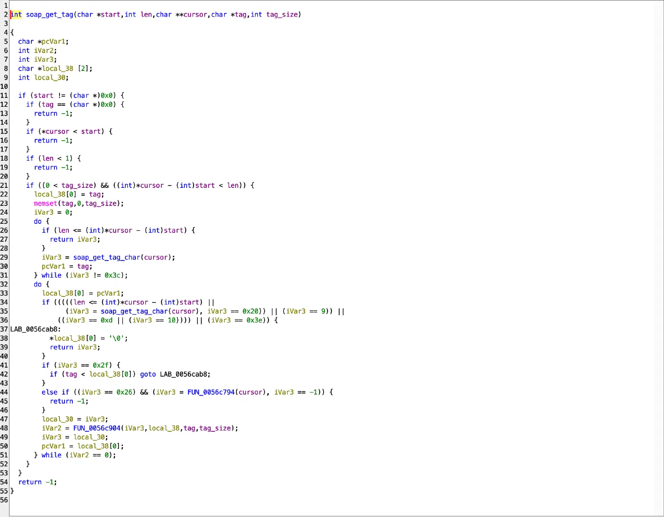
Task: Select the *cursor < start comparison
Action: (x=71, y=131)
